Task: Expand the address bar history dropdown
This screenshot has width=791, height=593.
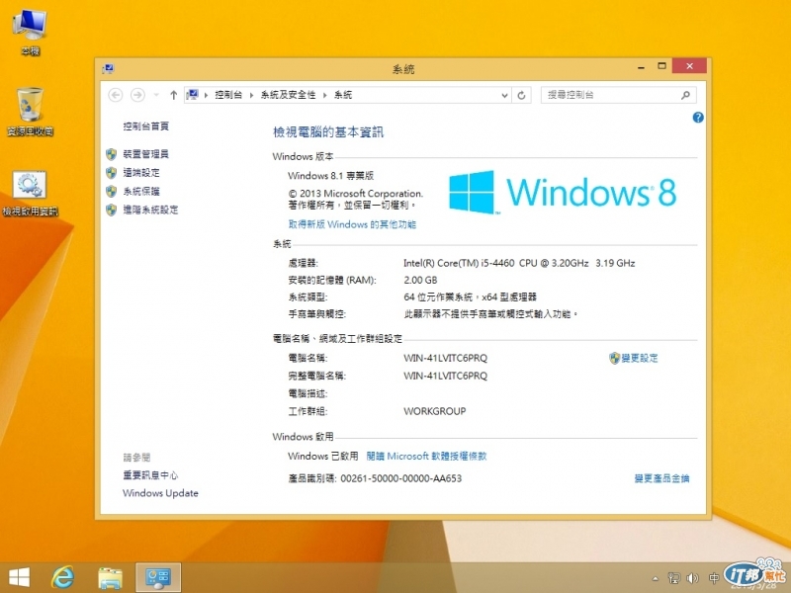Action: [x=504, y=95]
